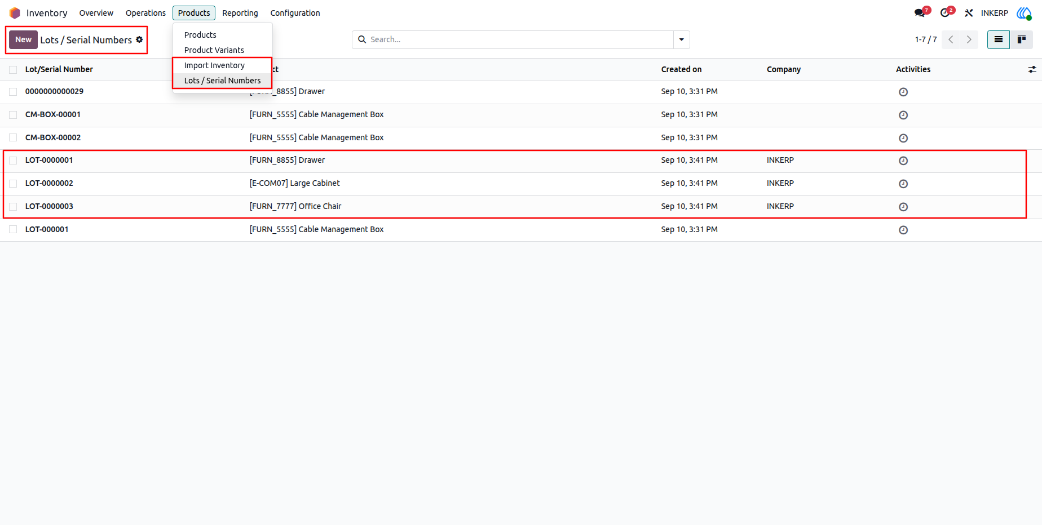This screenshot has height=525, width=1042.
Task: Go to the previous page of records
Action: (951, 39)
